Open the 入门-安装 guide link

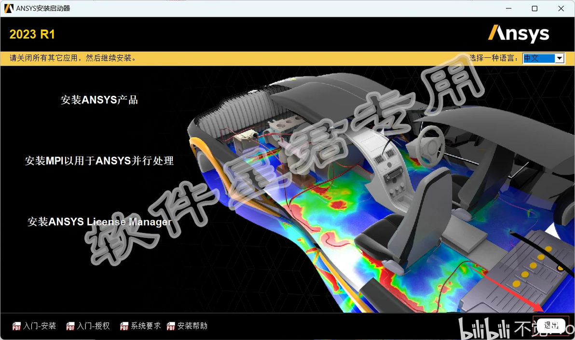coord(40,326)
